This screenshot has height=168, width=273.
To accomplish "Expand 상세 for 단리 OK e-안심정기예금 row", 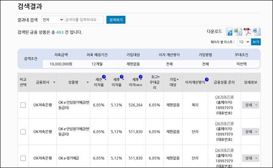I will click(250, 131).
